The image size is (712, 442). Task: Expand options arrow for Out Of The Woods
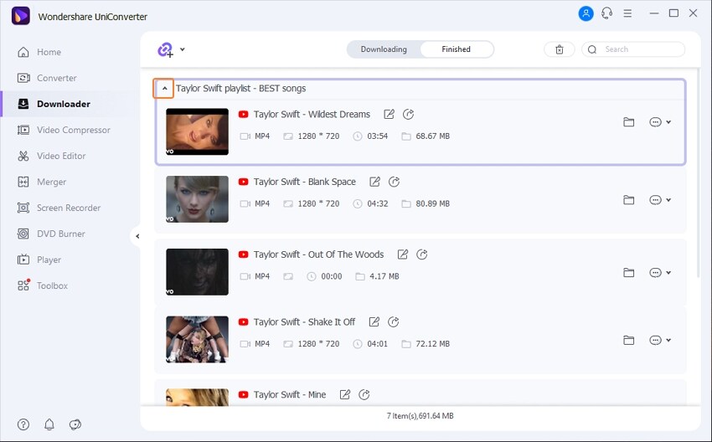click(x=668, y=273)
